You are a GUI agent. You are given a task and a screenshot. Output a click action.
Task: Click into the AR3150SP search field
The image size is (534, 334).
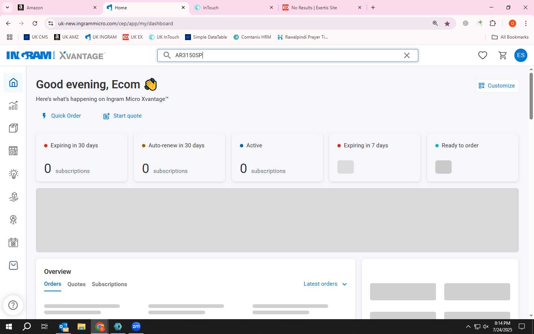[x=287, y=55]
